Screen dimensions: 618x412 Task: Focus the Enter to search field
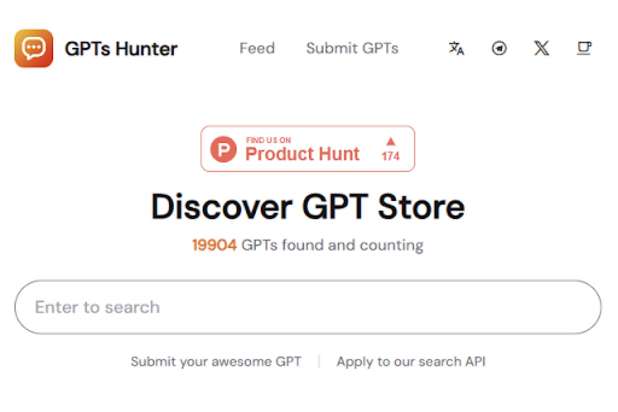tap(308, 307)
